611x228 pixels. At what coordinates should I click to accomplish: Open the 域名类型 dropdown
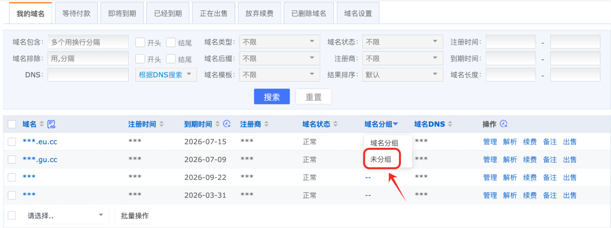pyautogui.click(x=279, y=42)
